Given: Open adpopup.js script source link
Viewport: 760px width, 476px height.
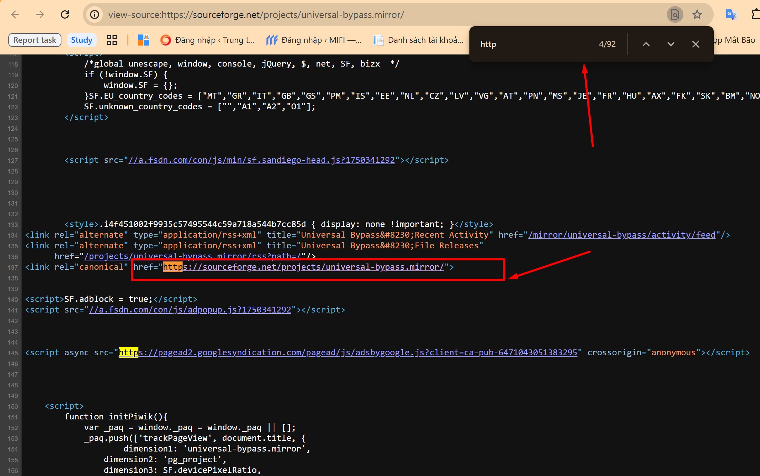Looking at the screenshot, I should pos(190,310).
